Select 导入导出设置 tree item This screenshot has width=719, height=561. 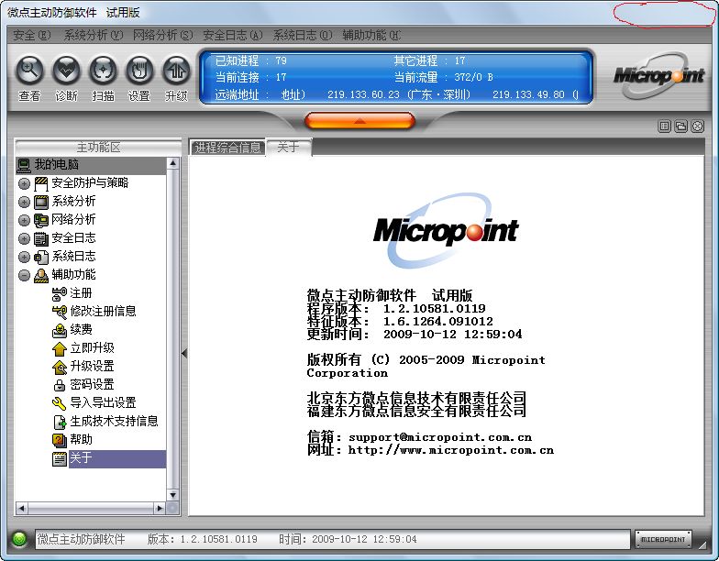(x=103, y=403)
